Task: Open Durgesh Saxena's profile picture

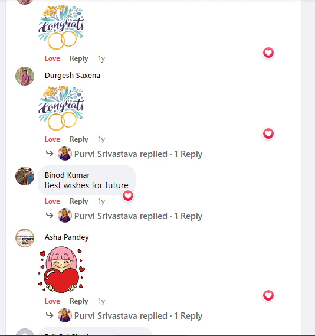Action: coord(25,76)
